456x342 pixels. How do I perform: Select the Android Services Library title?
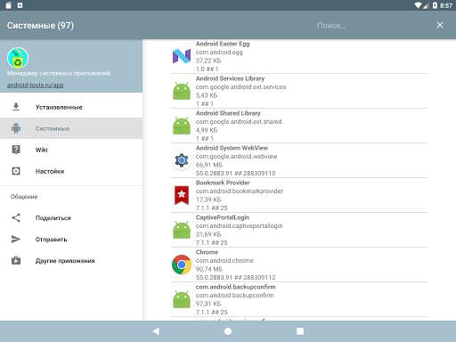[x=230, y=78]
